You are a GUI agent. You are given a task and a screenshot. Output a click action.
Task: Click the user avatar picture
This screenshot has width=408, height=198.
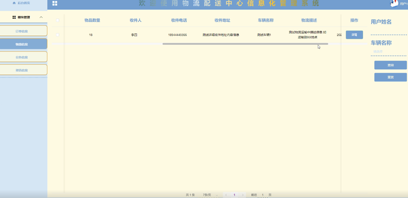click(394, 3)
